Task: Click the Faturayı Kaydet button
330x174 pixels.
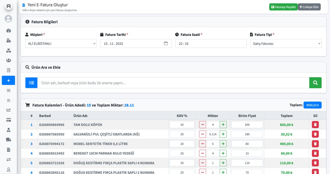Action: pos(283,7)
